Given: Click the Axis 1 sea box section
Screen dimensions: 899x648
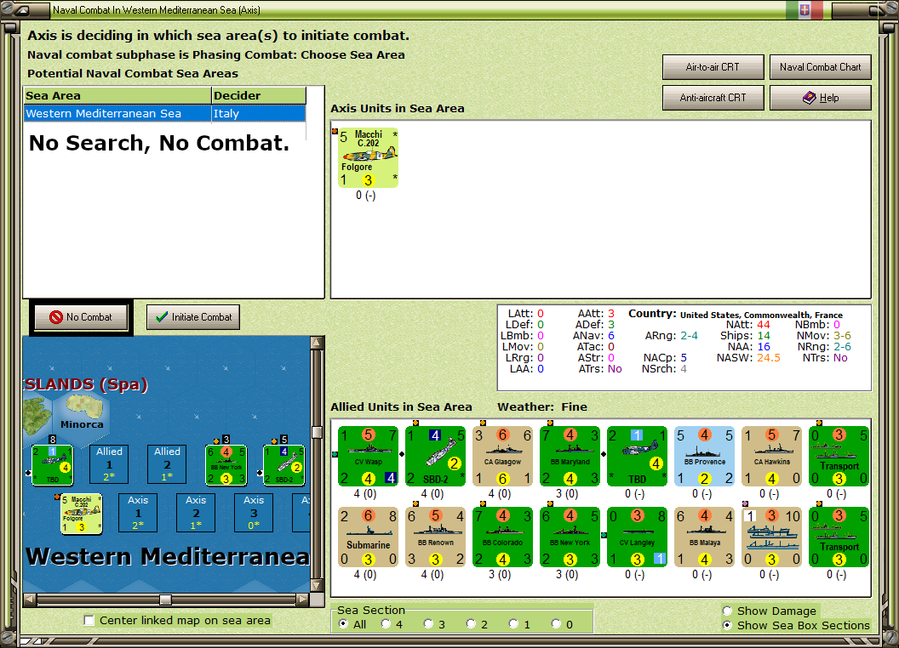Looking at the screenshot, I should [x=138, y=513].
